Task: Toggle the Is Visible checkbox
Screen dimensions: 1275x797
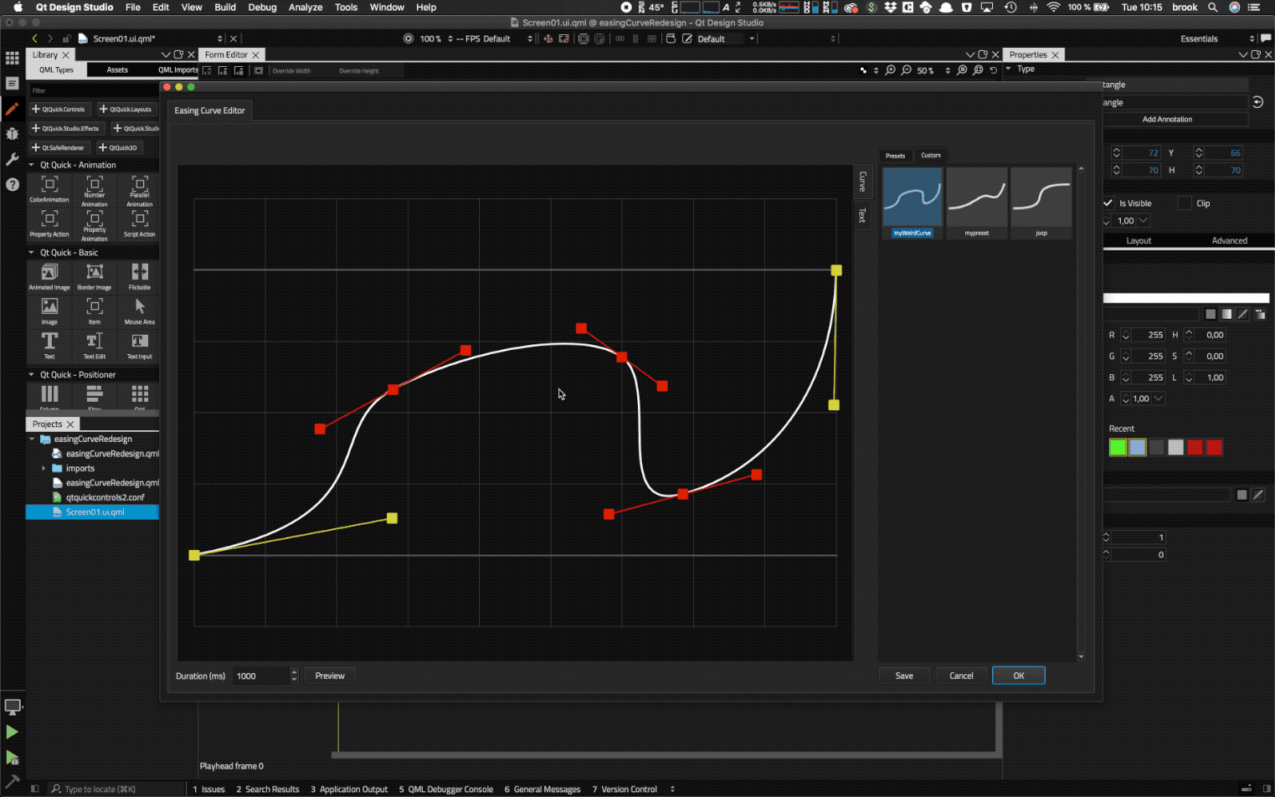Action: click(1108, 203)
